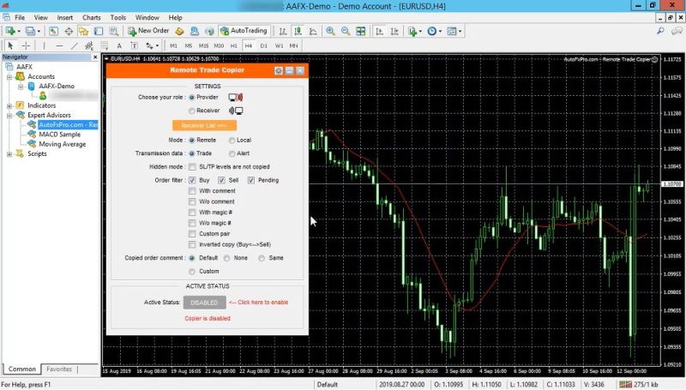
Task: Expand the Indicators tree node
Action: point(9,105)
